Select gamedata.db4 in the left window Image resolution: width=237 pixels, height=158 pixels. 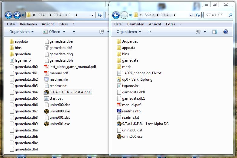[24, 92]
